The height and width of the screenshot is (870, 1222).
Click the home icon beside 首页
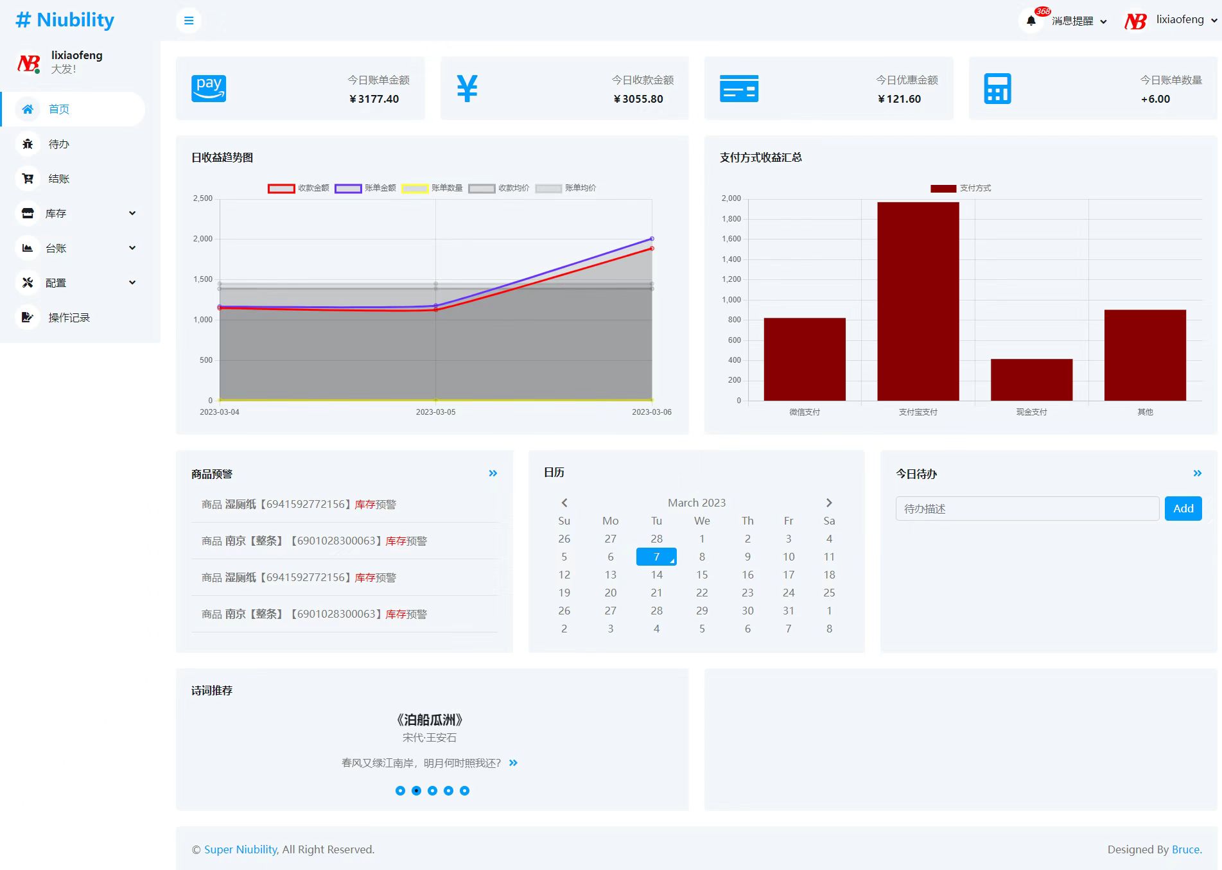point(28,109)
